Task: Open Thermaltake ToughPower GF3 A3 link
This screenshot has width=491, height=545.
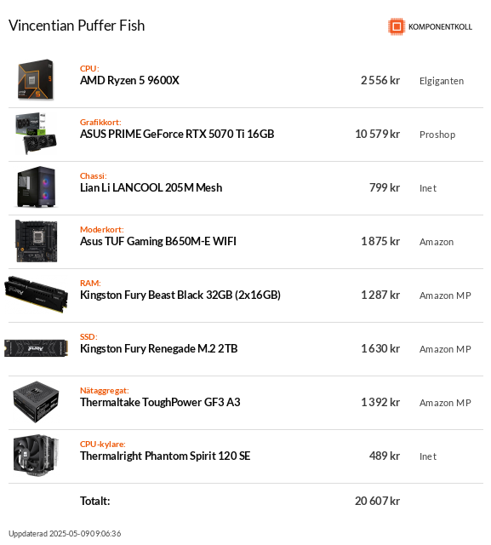Action: [160, 402]
